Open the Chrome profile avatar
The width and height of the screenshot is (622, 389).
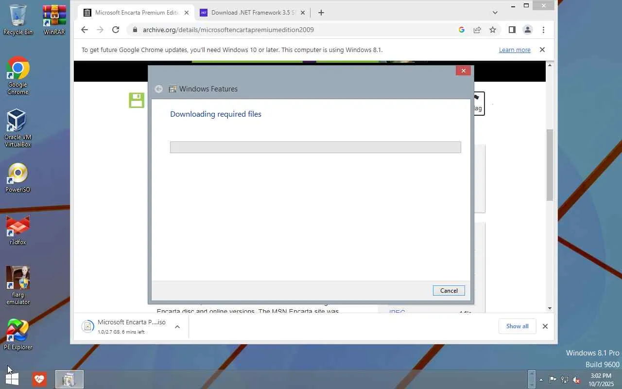(x=527, y=30)
